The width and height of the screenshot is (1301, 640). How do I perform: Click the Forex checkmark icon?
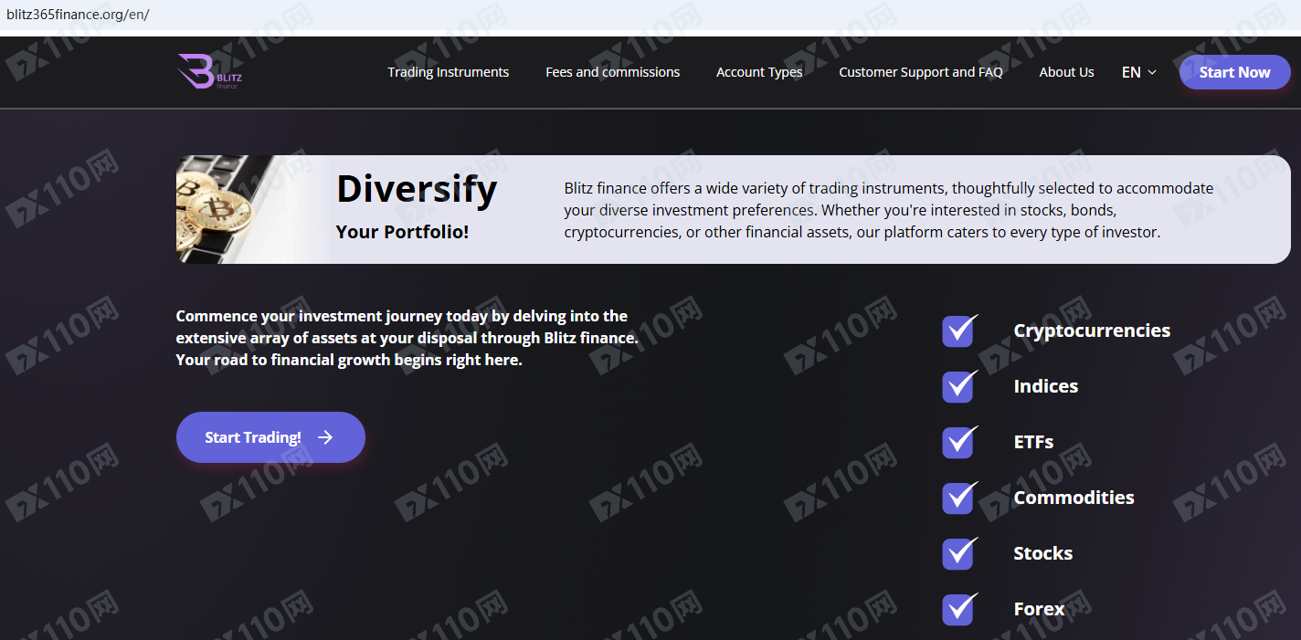(958, 609)
